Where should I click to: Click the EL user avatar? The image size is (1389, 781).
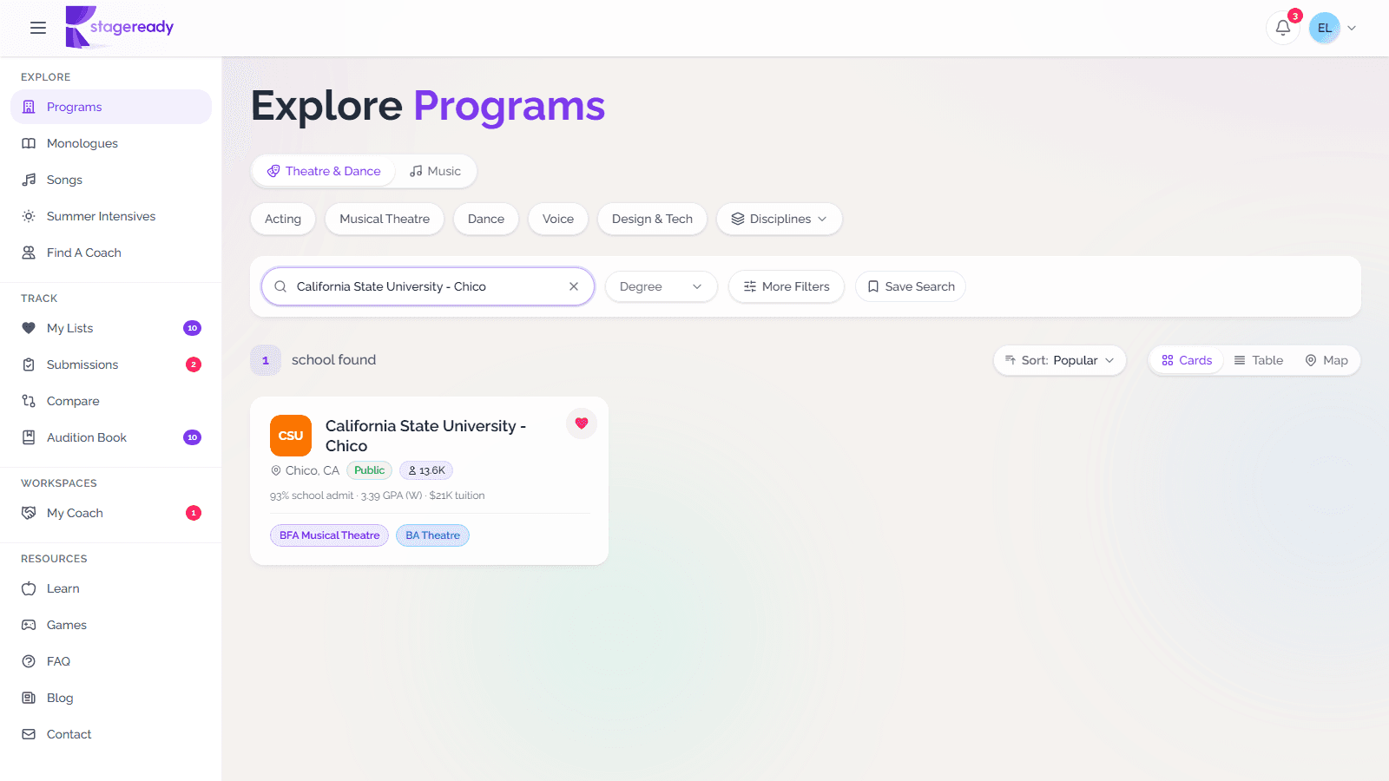pyautogui.click(x=1324, y=28)
